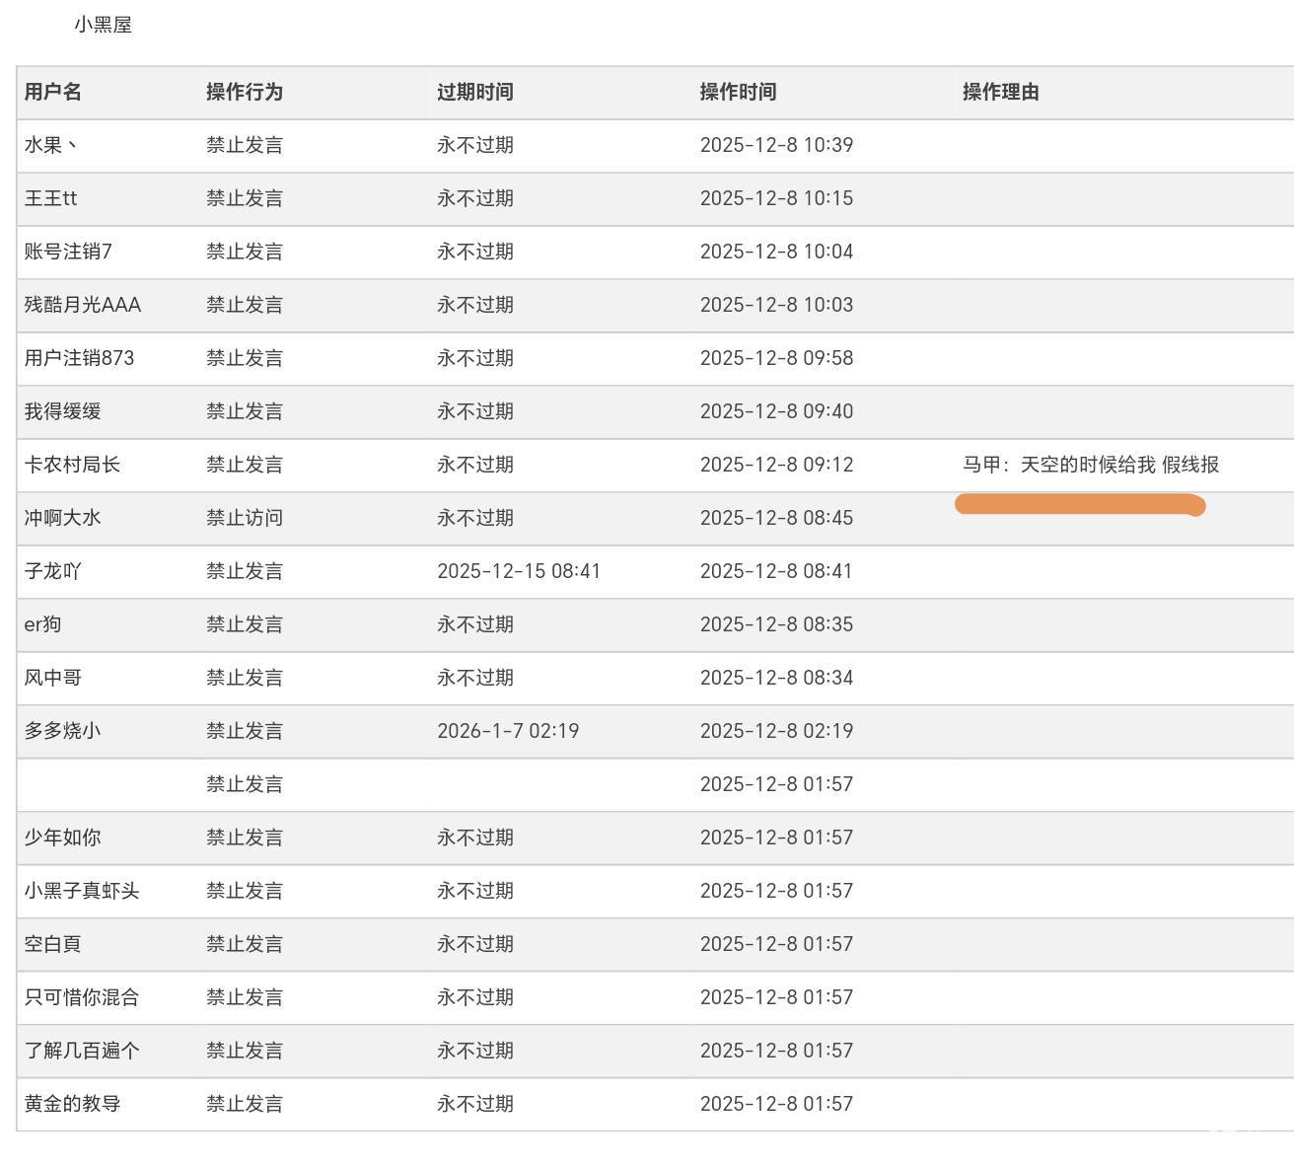1294x1166 pixels.
Task: Click username 卡农村局长
Action: click(72, 465)
